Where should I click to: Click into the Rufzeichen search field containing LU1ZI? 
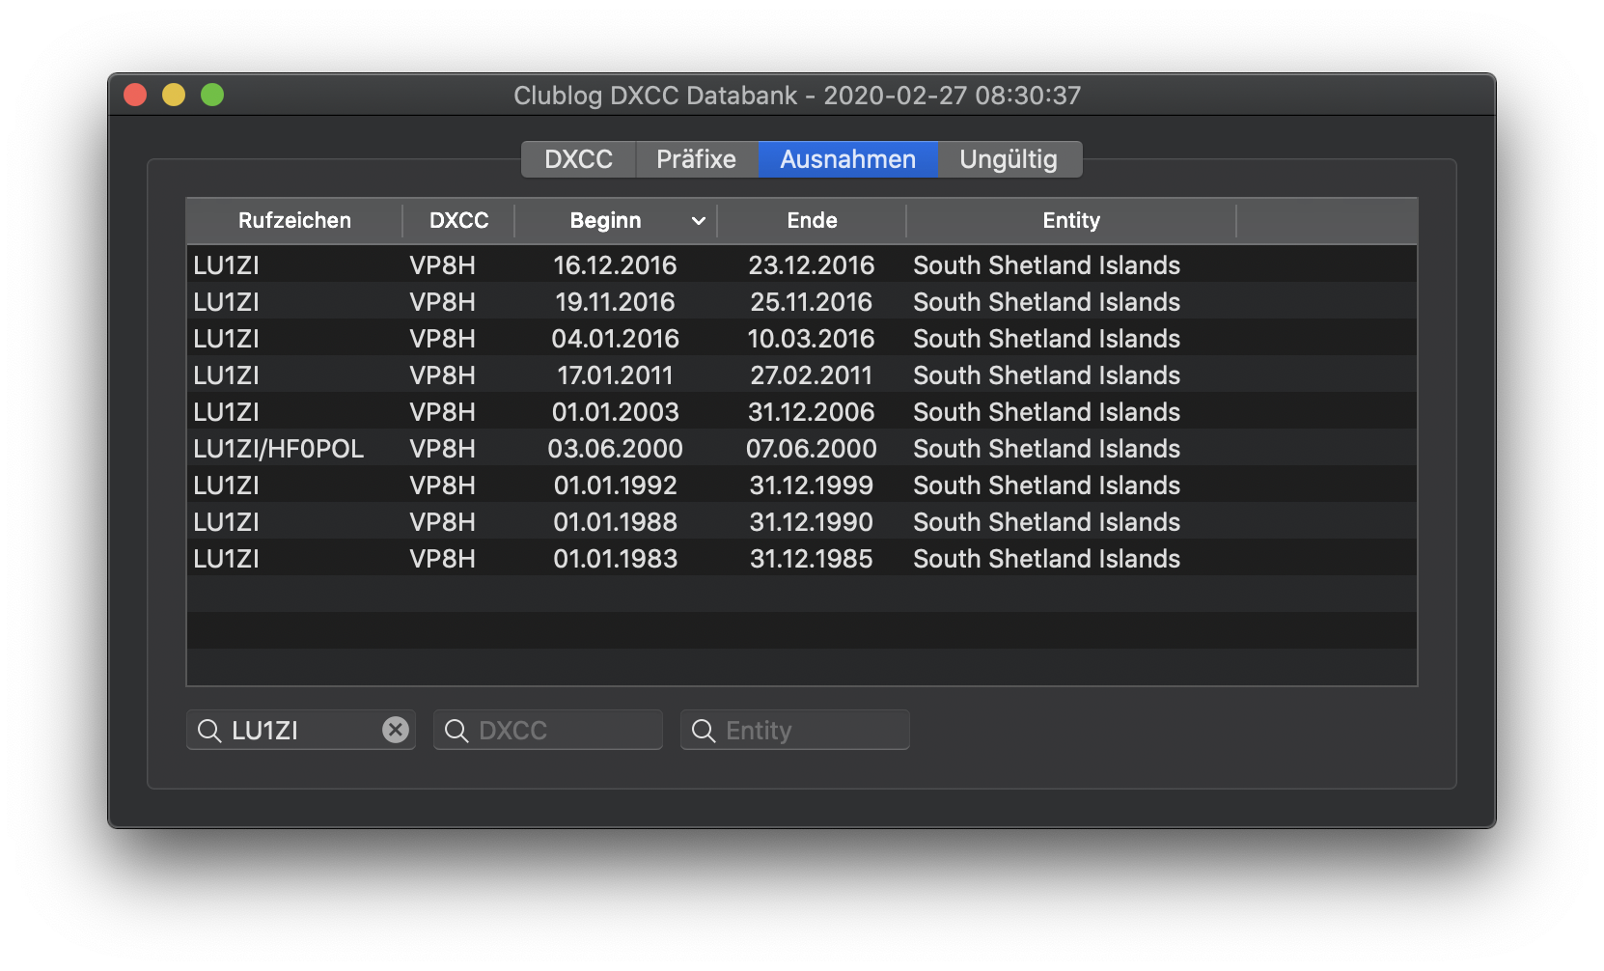pyautogui.click(x=301, y=730)
